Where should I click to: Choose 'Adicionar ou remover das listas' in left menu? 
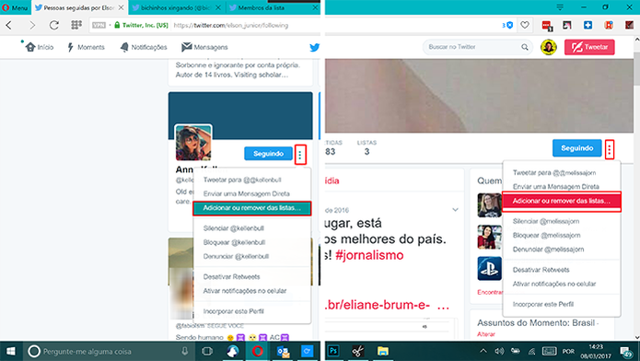click(x=251, y=208)
